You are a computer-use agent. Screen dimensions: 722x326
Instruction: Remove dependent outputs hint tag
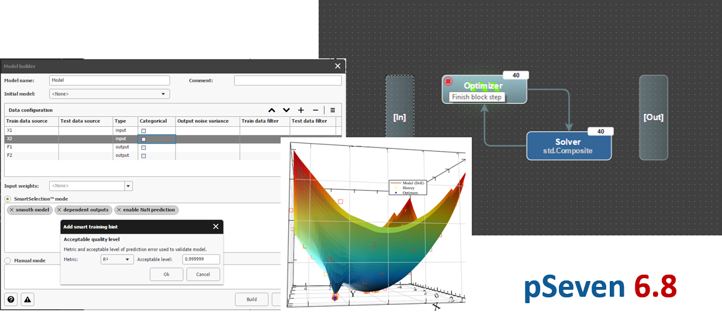[59, 210]
